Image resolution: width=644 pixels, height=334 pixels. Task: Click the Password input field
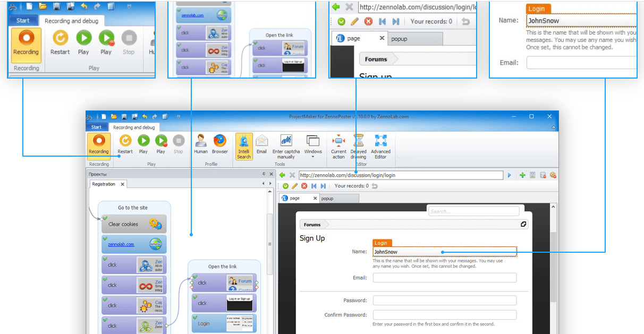pyautogui.click(x=445, y=301)
